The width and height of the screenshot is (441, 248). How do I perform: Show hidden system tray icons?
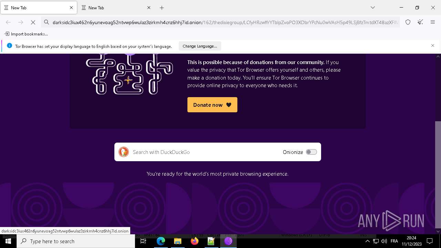tap(367, 241)
